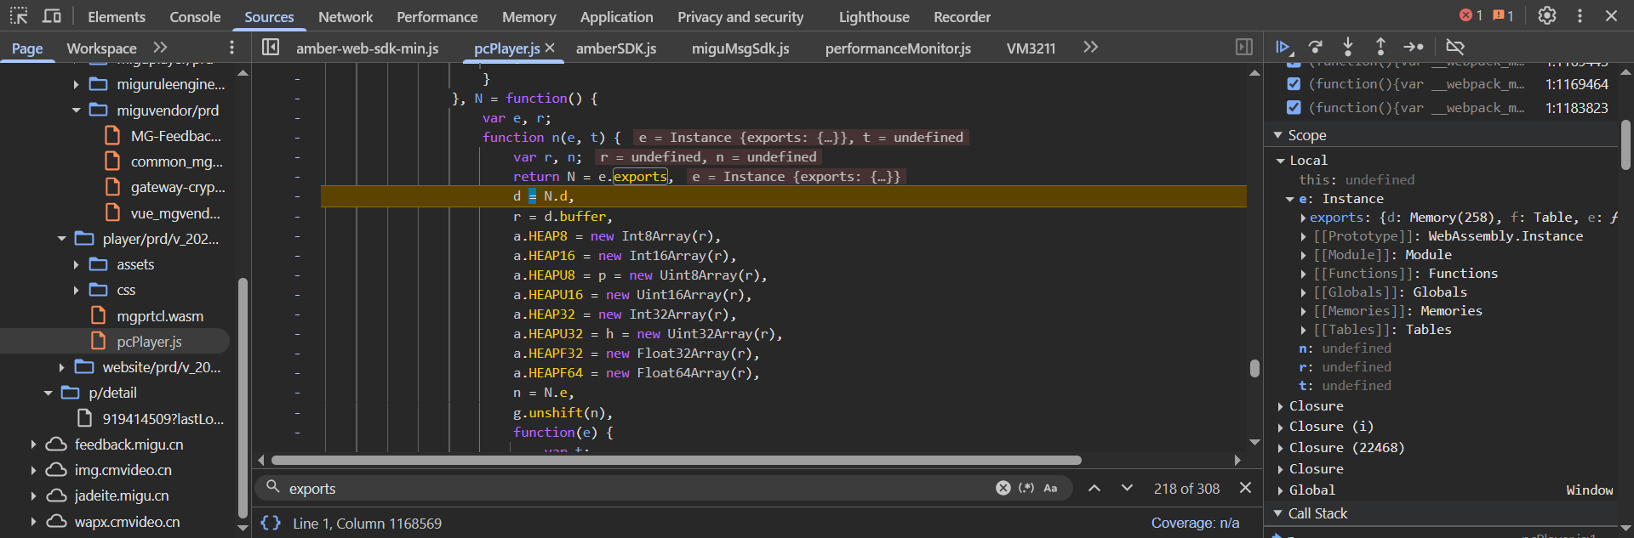Go to next search match
This screenshot has height=538, width=1634.
1127,488
